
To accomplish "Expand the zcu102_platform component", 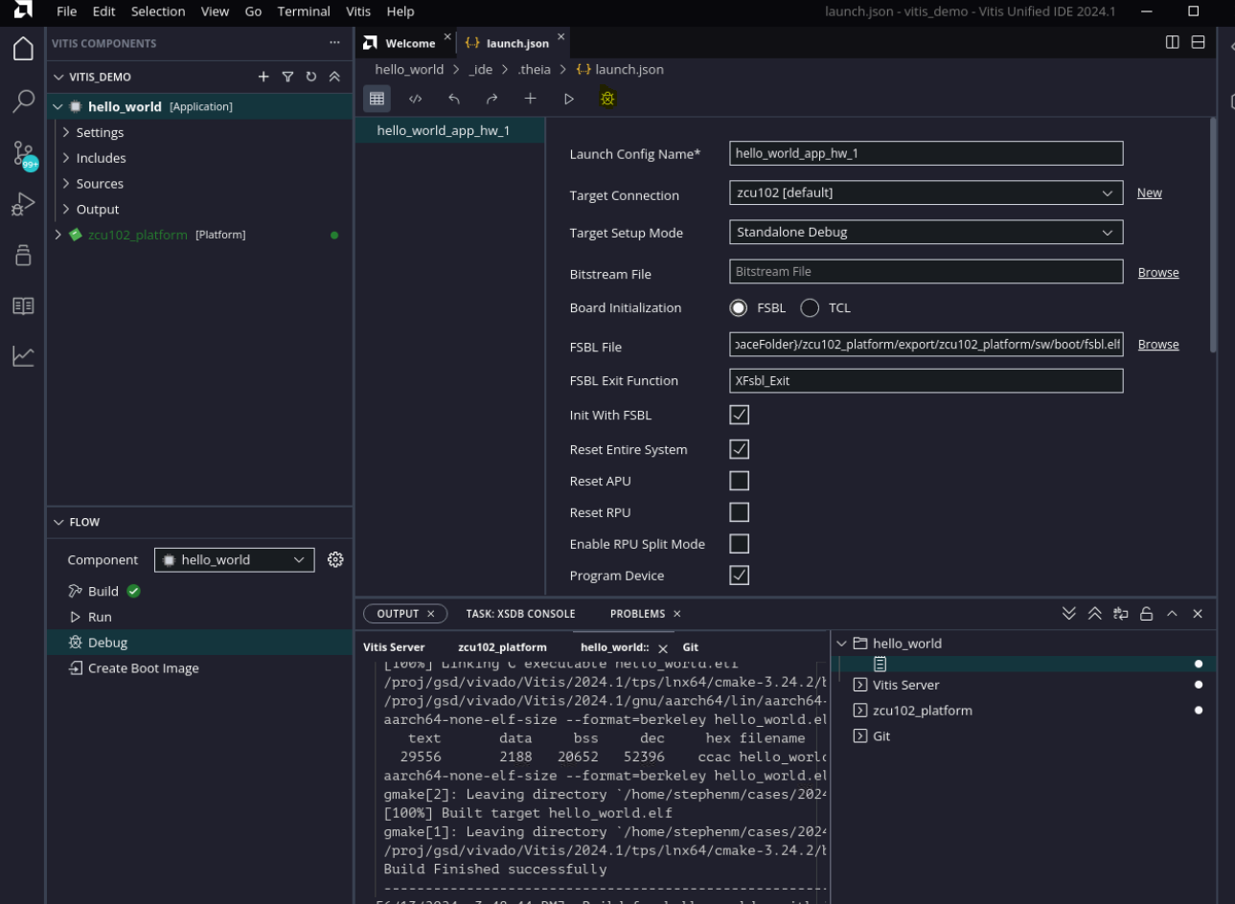I will [57, 235].
